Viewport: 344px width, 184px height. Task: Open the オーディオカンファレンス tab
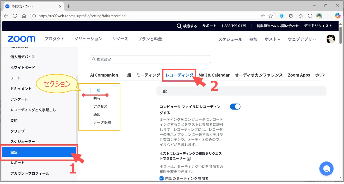259,75
